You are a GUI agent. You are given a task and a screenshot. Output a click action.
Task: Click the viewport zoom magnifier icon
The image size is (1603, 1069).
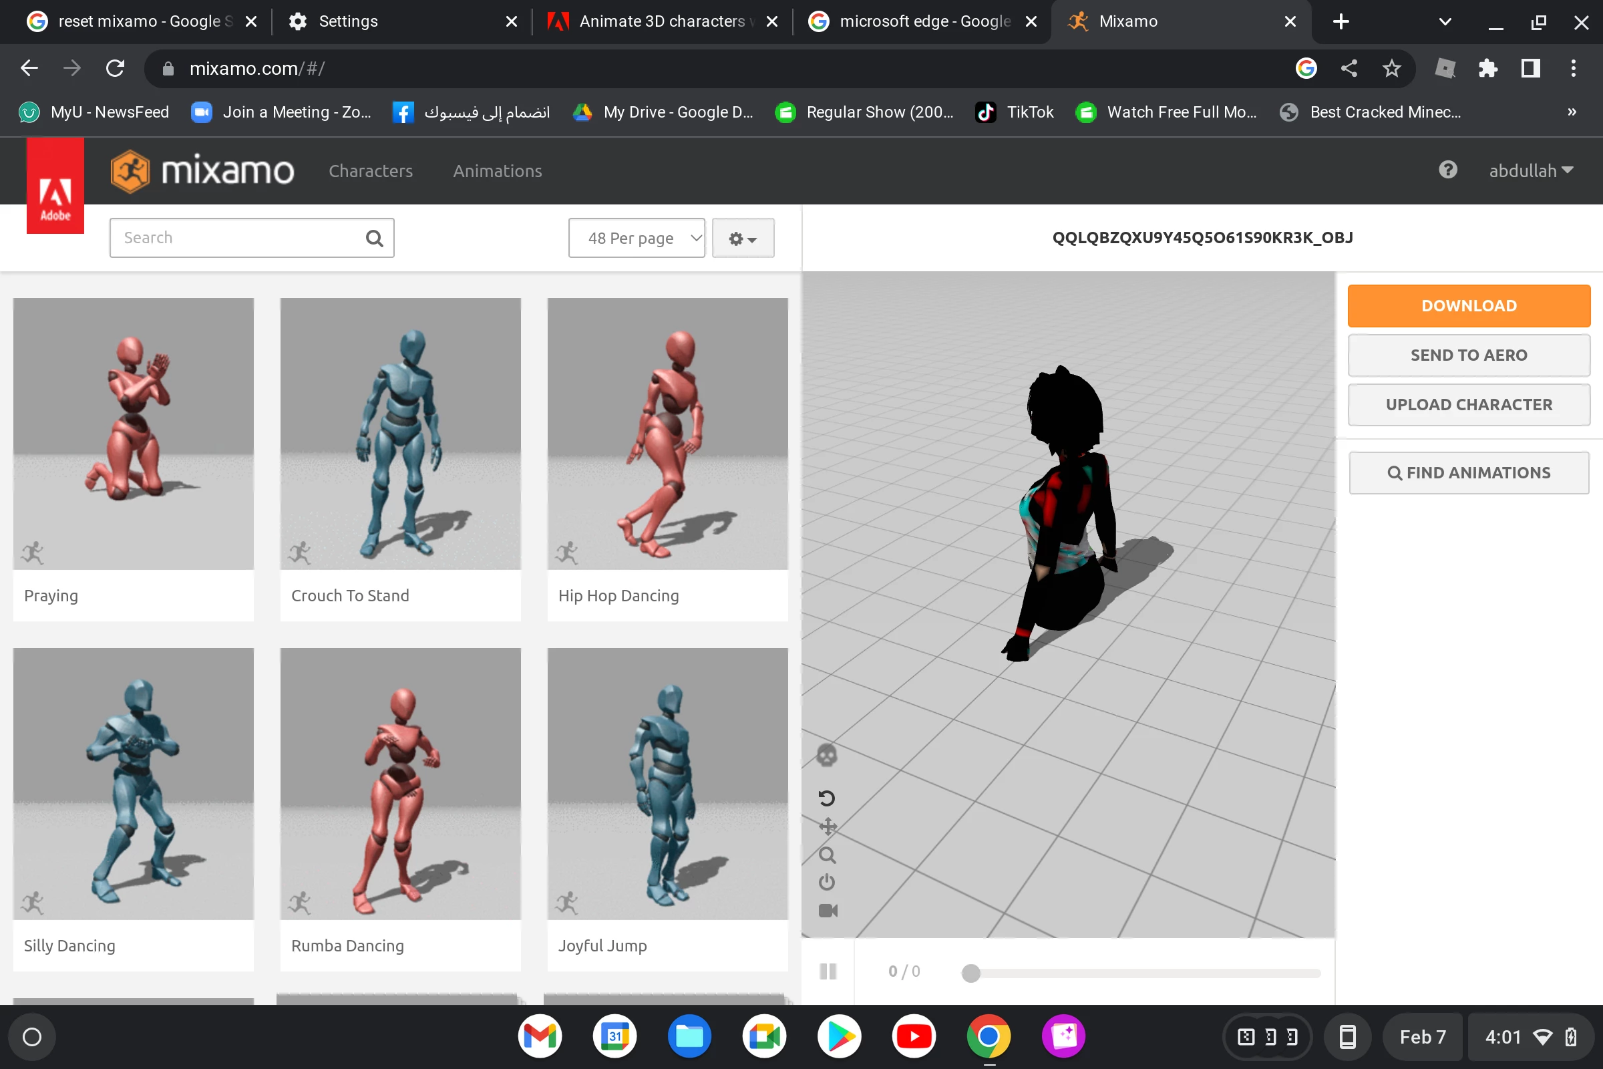tap(827, 855)
